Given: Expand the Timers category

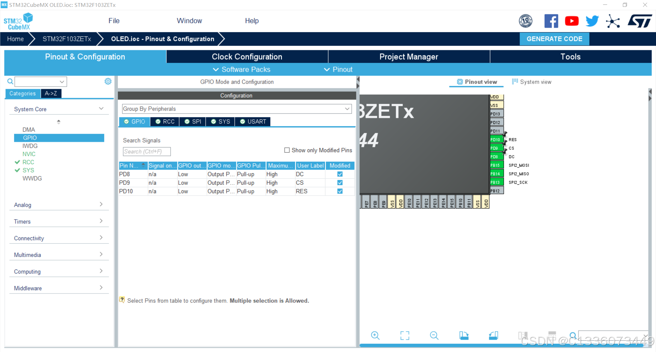Looking at the screenshot, I should click(x=59, y=221).
